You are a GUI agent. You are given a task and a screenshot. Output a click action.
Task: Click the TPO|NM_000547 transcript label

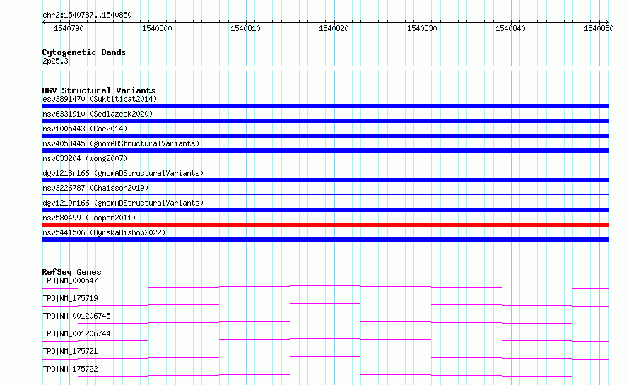click(70, 280)
